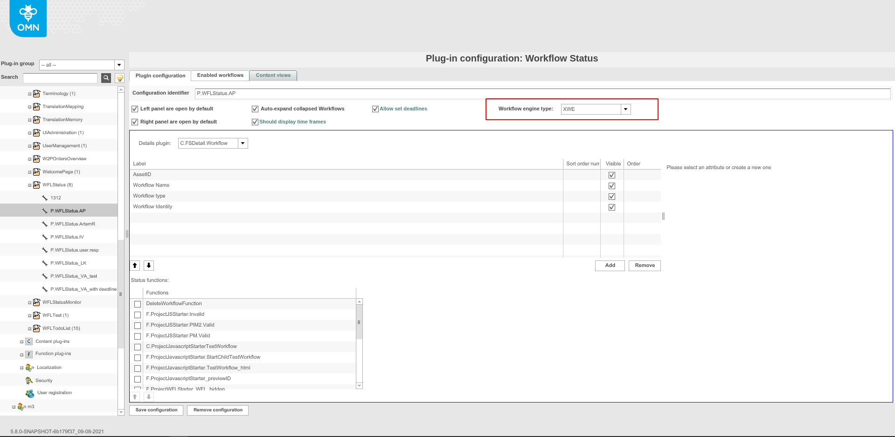Click the lightbulb hint icon

120,78
